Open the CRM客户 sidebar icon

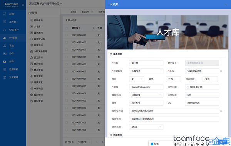coord(5,30)
